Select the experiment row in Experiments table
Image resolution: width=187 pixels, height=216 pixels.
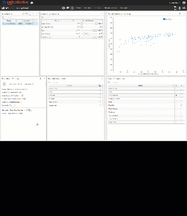tap(20, 24)
